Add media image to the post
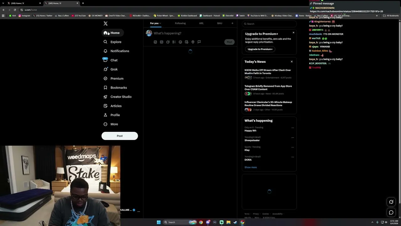Screen dimensions: 401x226 [x=155, y=42]
